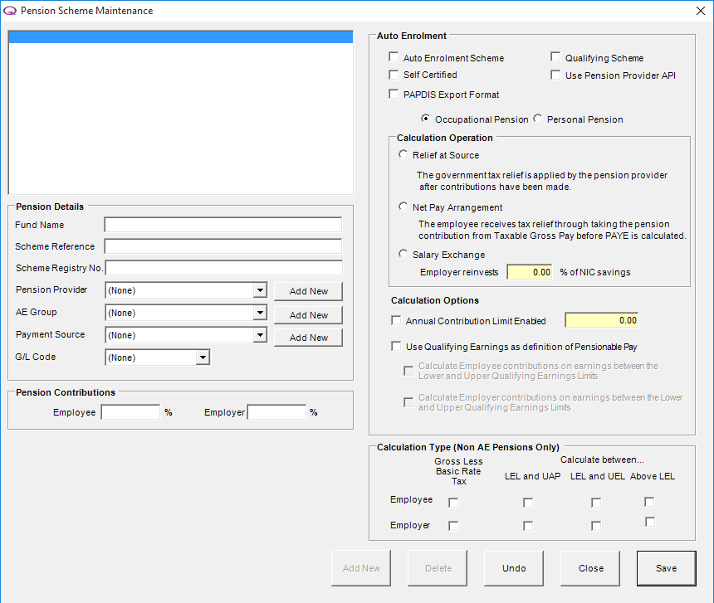This screenshot has width=714, height=603.
Task: Click the Employee contribution percentage field
Action: click(x=130, y=412)
